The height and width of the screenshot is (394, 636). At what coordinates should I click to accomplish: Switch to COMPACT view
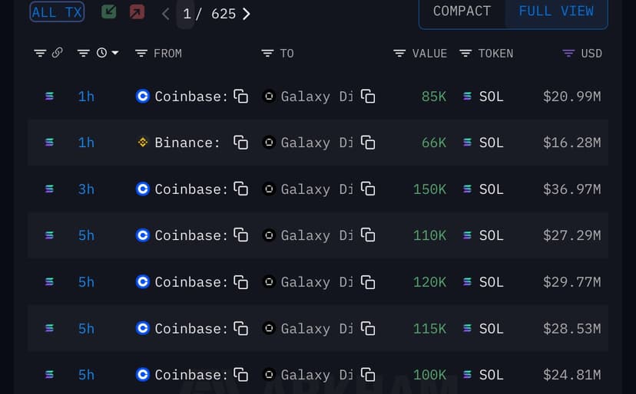[462, 11]
